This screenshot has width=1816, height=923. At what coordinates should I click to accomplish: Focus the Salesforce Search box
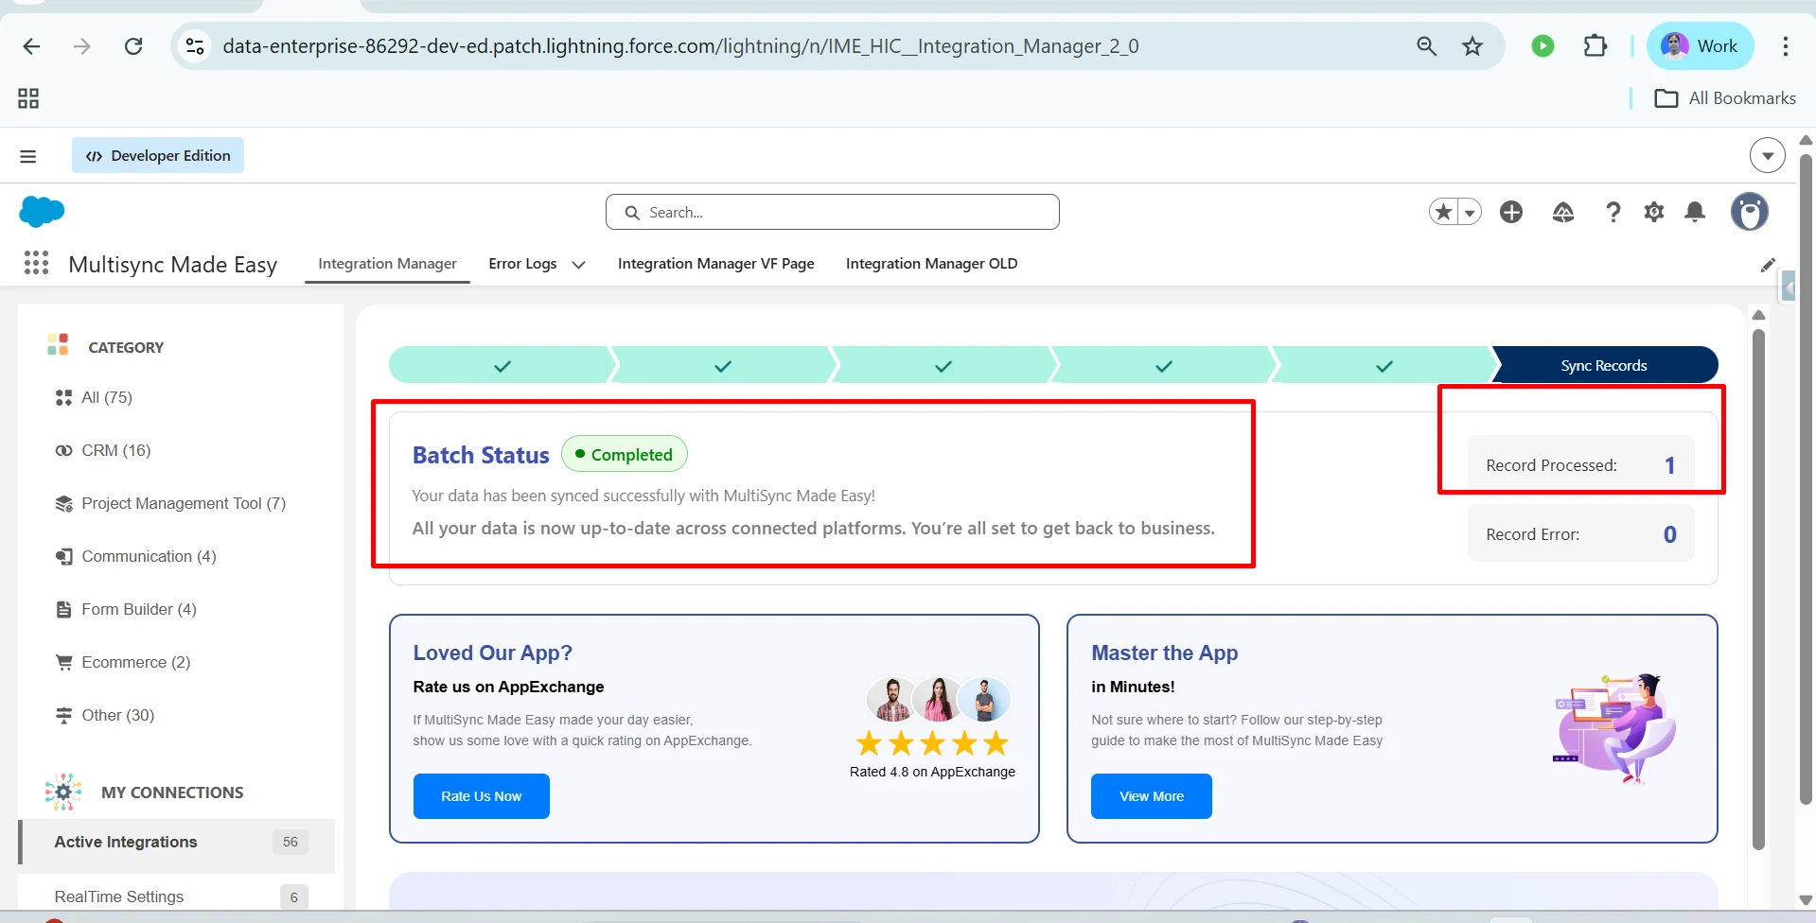pos(832,212)
